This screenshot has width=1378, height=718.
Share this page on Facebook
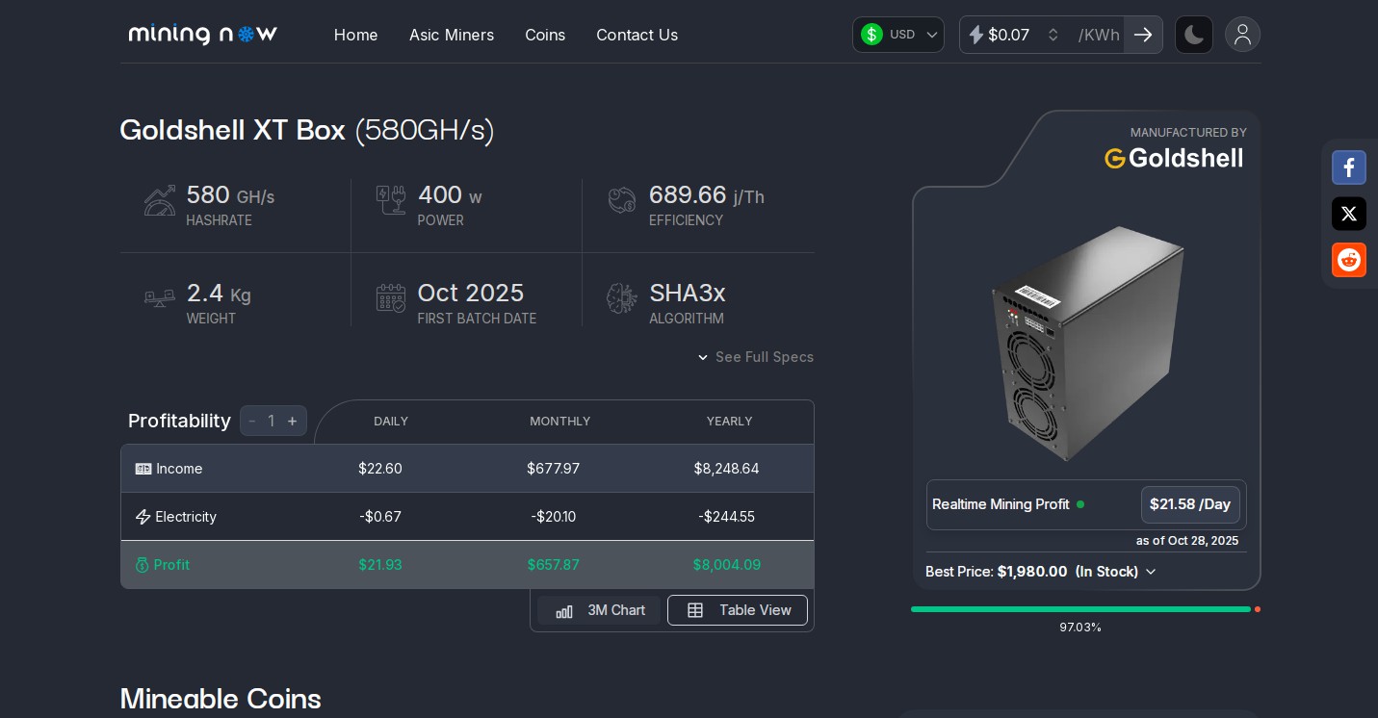[1349, 167]
